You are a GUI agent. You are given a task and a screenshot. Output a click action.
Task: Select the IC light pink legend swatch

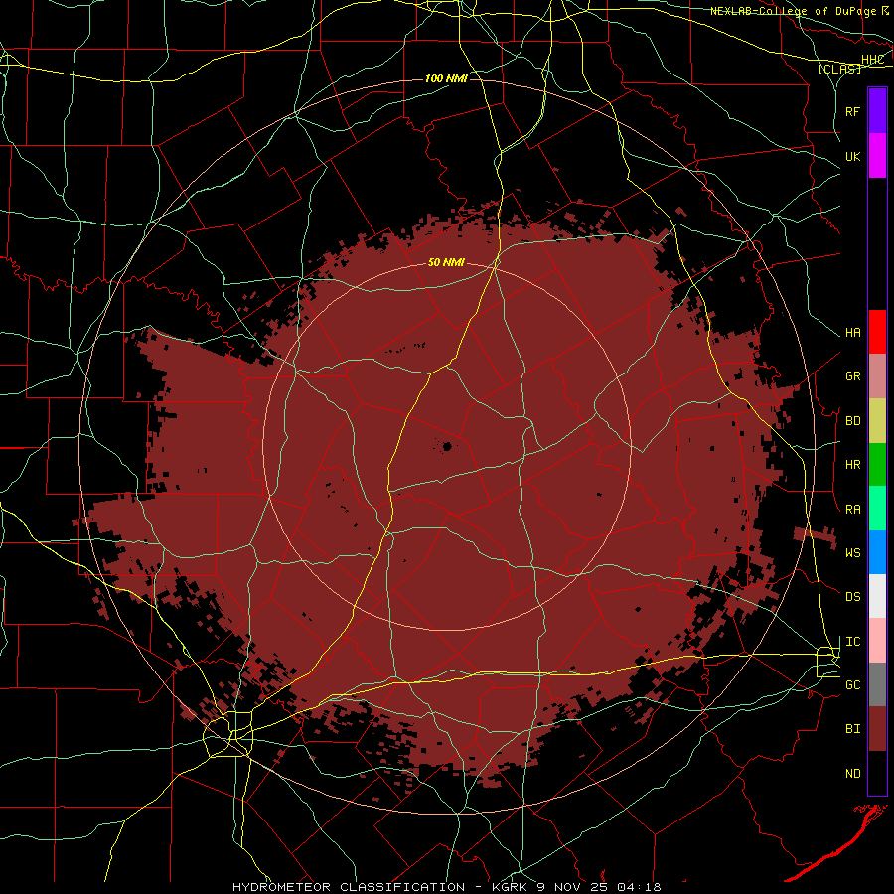[x=877, y=641]
